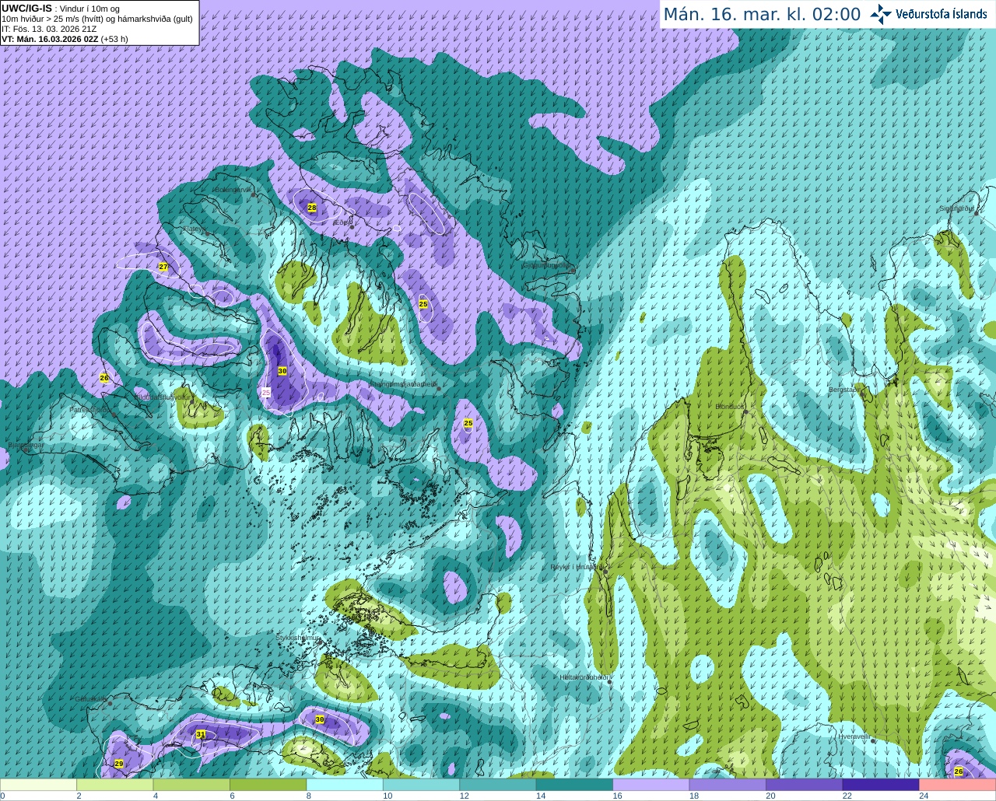Select the 16–18 lavender legend swatch

click(x=651, y=785)
